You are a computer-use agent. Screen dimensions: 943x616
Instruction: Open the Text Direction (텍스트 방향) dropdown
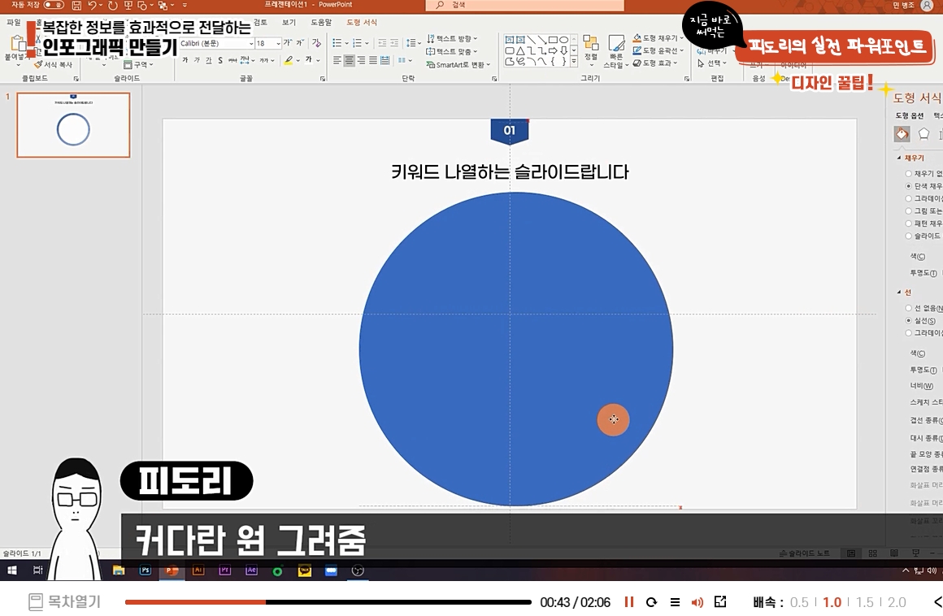pyautogui.click(x=452, y=38)
